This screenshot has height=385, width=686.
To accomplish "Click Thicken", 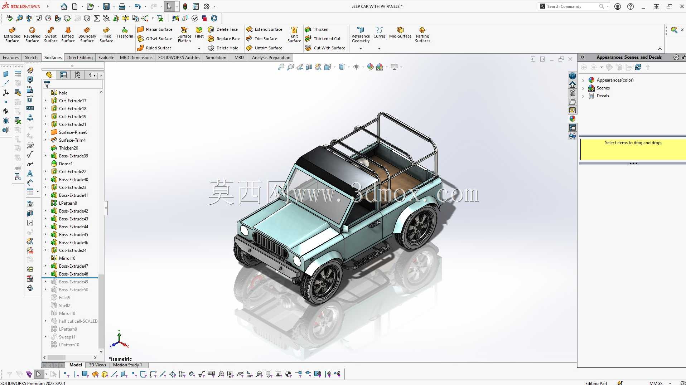I will 317,29.
